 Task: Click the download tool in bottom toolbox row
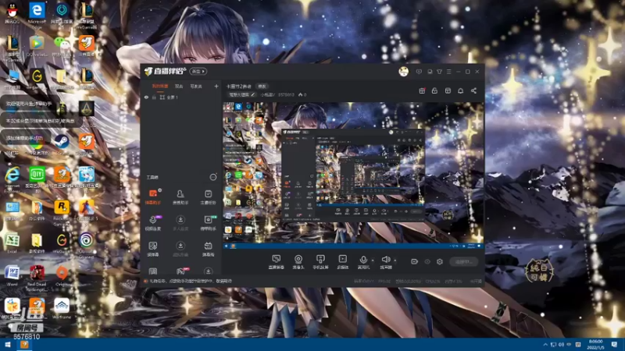208,271
